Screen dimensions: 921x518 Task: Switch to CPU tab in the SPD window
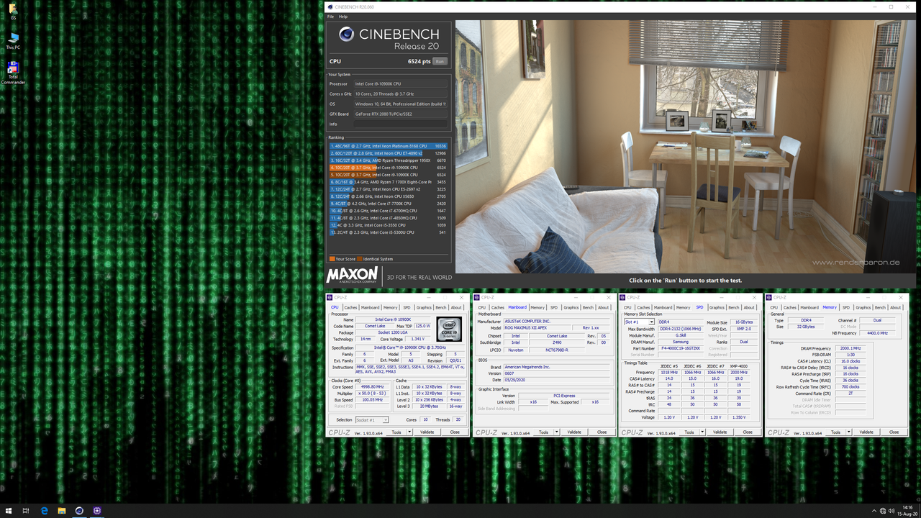point(628,307)
